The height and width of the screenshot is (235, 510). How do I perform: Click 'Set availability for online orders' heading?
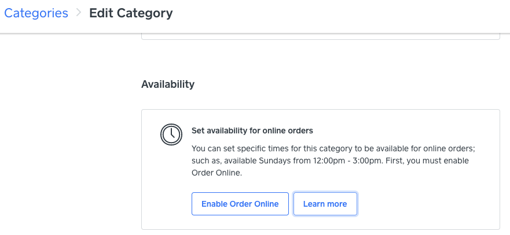coord(252,130)
